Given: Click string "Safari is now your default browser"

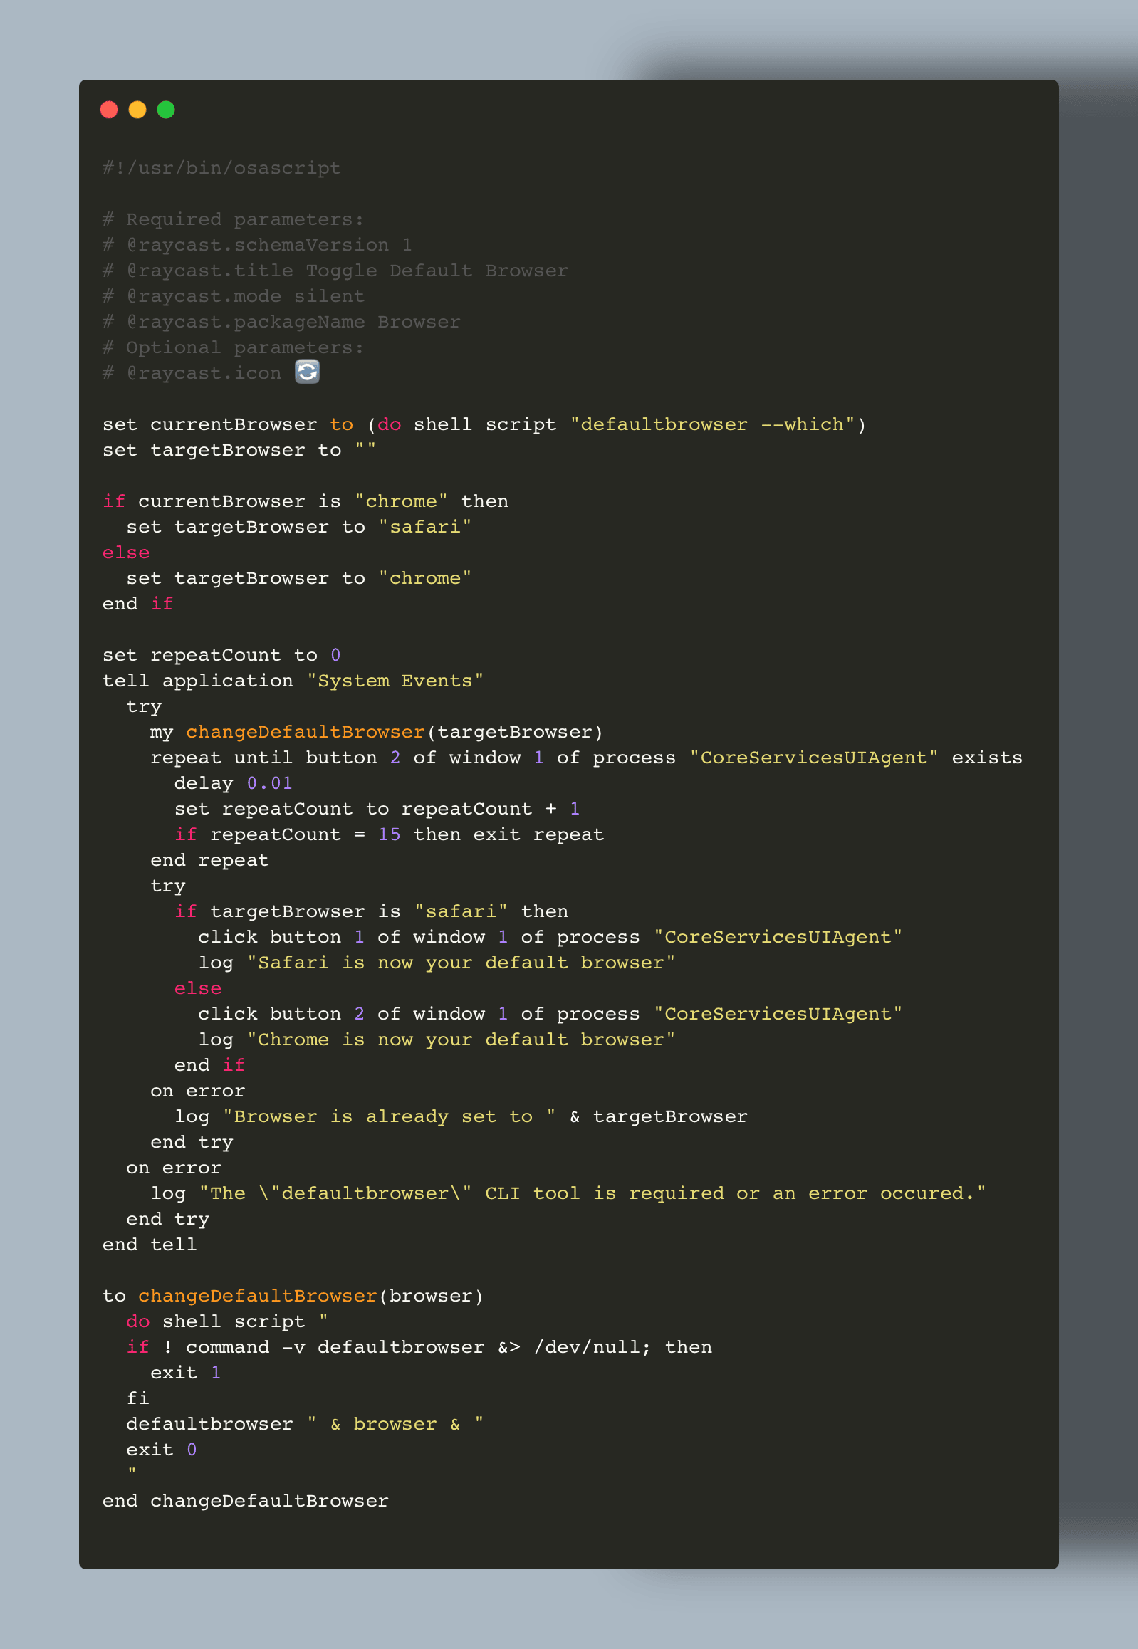Looking at the screenshot, I should coord(461,964).
